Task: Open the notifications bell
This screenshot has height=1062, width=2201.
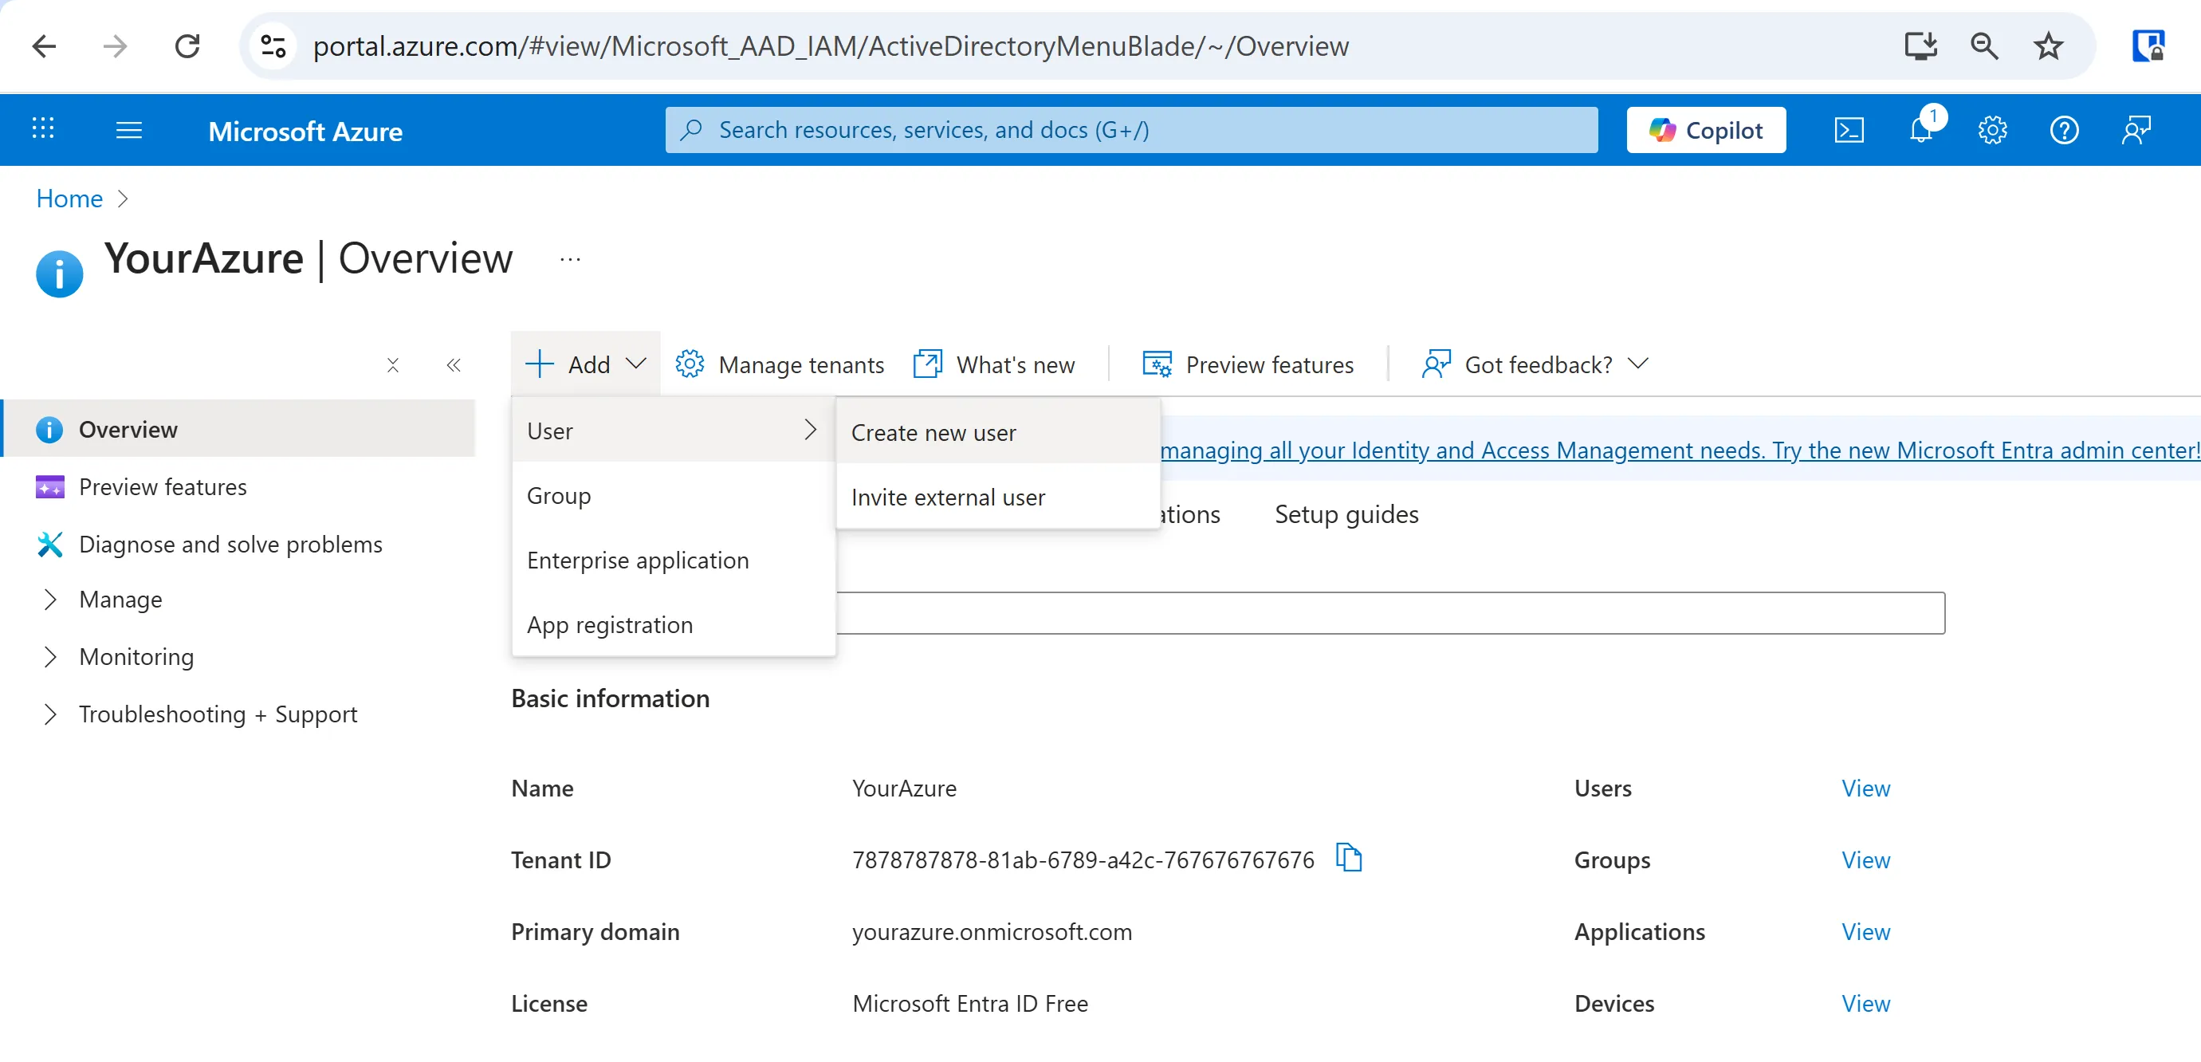Action: 1920,130
